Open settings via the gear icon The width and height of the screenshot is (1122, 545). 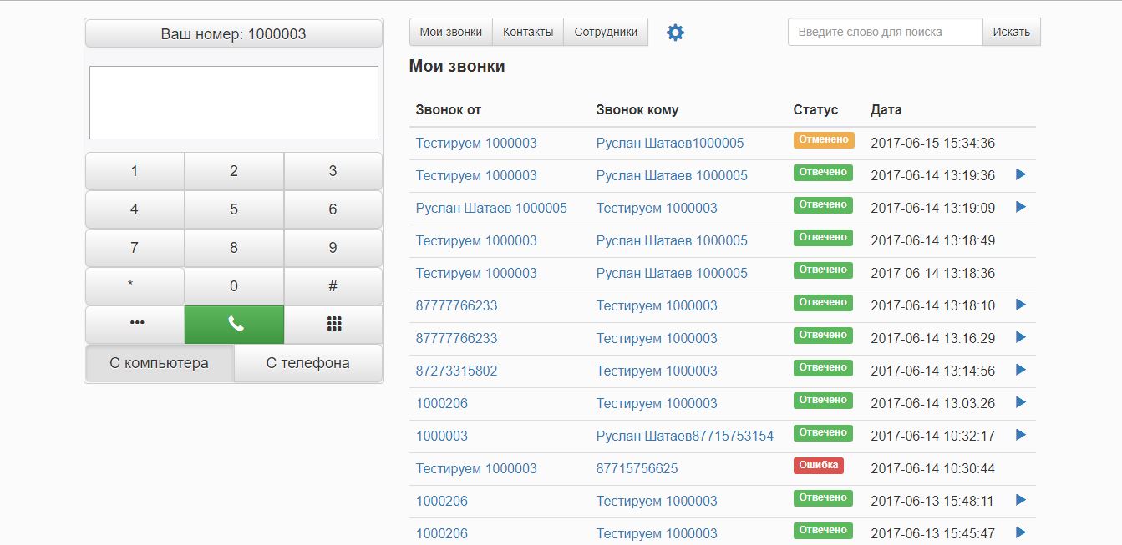[675, 33]
